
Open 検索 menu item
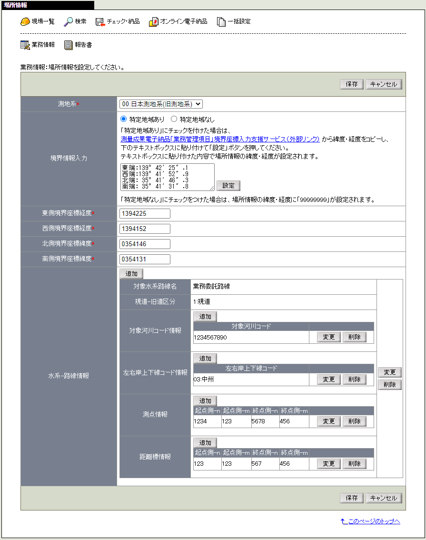tap(80, 21)
